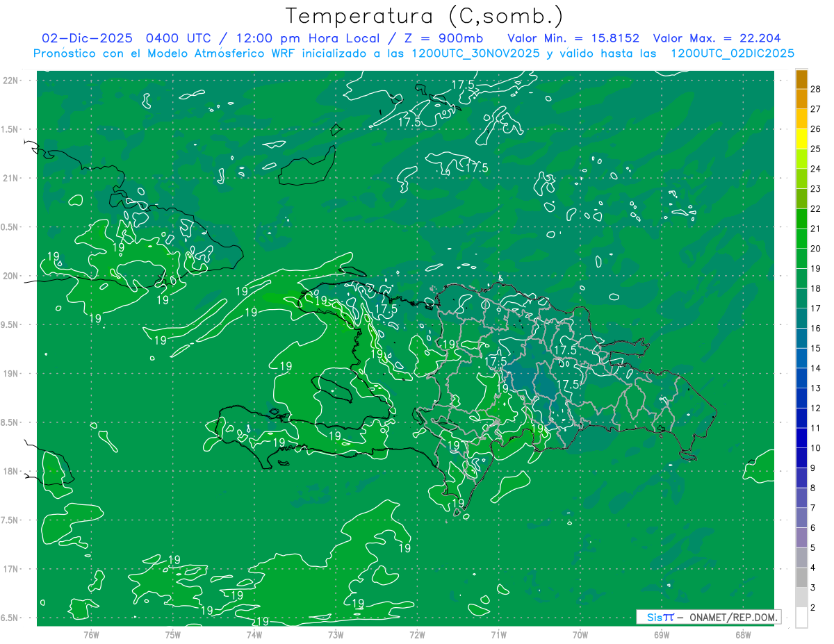The height and width of the screenshot is (644, 834).
Task: Click the '22N' latitude axis label
Action: click(12, 80)
